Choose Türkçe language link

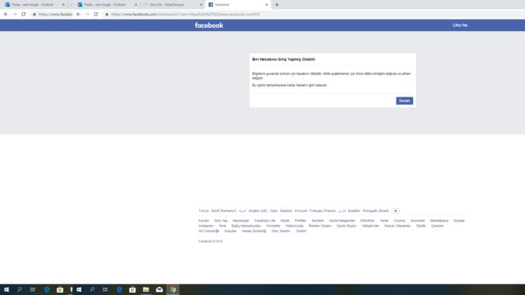tap(203, 211)
